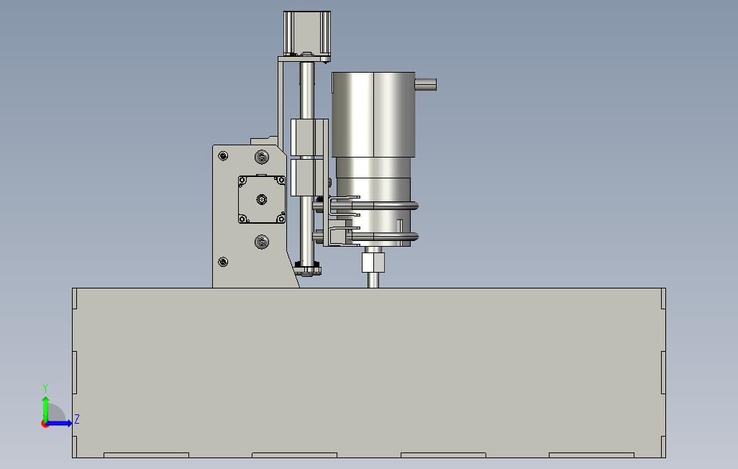The width and height of the screenshot is (738, 469).
Task: Select the small shaft stub on the cylinder's top right
Action: [426, 84]
